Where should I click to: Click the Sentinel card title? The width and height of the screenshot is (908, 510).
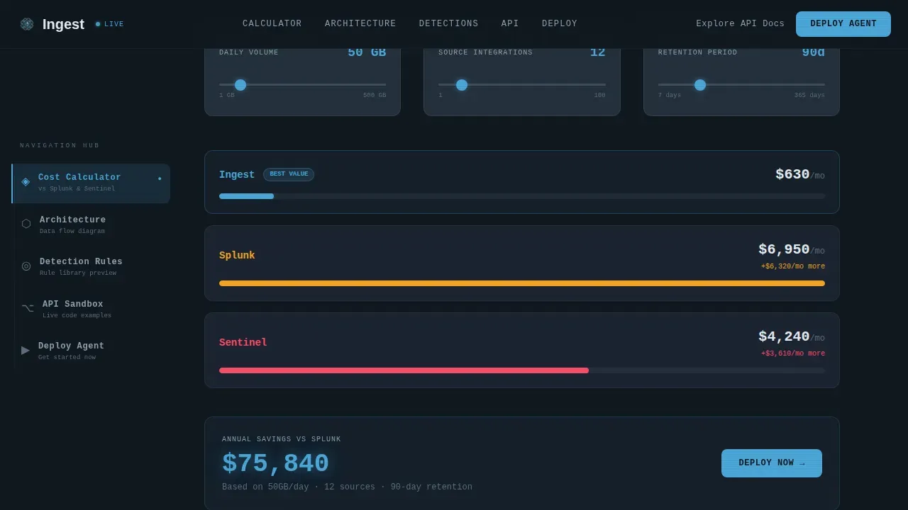243,343
